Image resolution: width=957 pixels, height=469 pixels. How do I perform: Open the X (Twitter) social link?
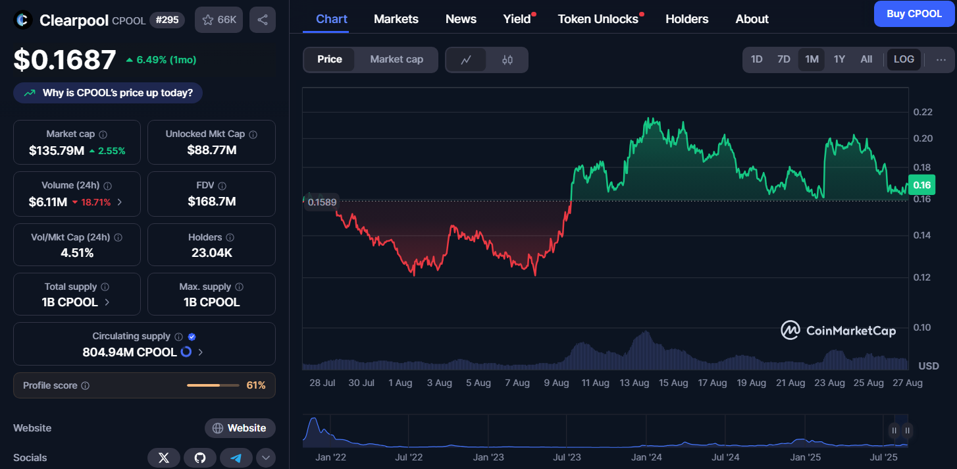164,458
